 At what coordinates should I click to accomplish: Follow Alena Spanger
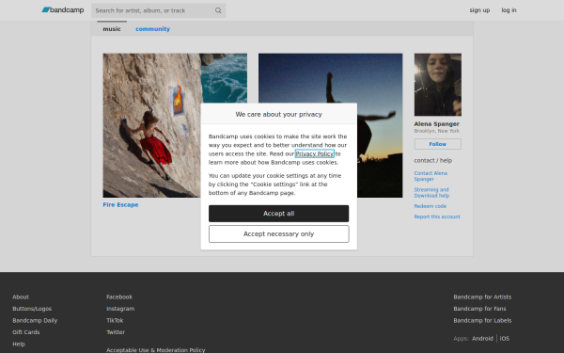(x=437, y=144)
